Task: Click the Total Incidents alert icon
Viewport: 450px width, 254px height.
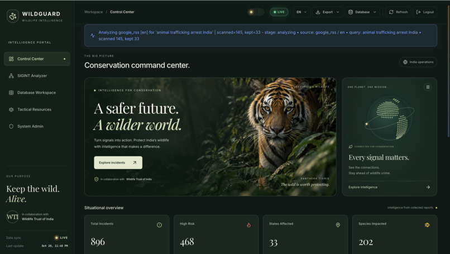Action: pos(159,225)
